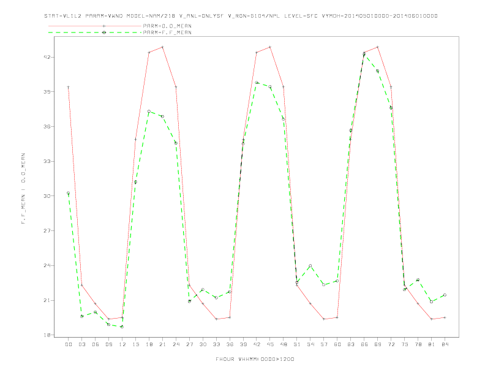
Task: Click the STAT=VL1L2 chart title line
Action: coord(241,16)
